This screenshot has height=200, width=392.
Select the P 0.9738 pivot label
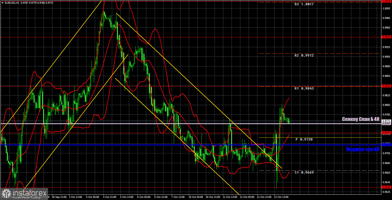pyautogui.click(x=304, y=139)
